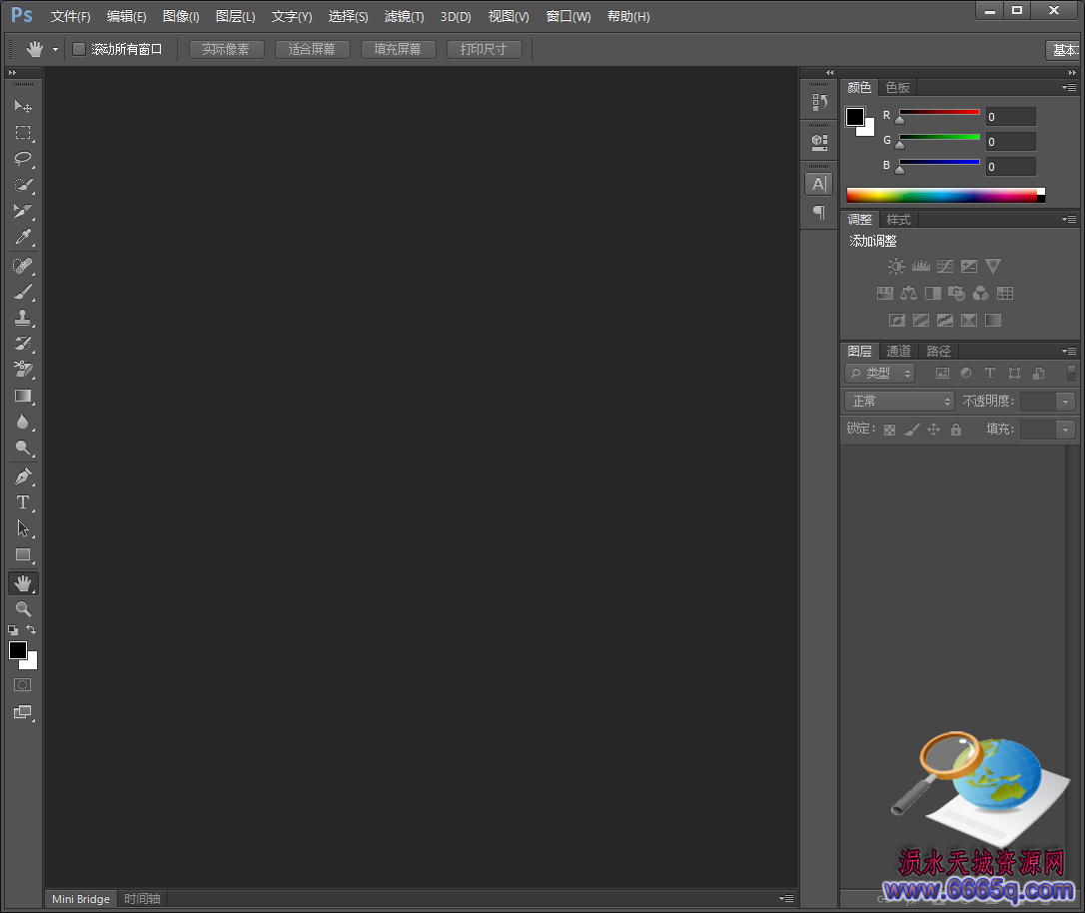Select the Brush tool
The width and height of the screenshot is (1085, 913).
click(23, 292)
